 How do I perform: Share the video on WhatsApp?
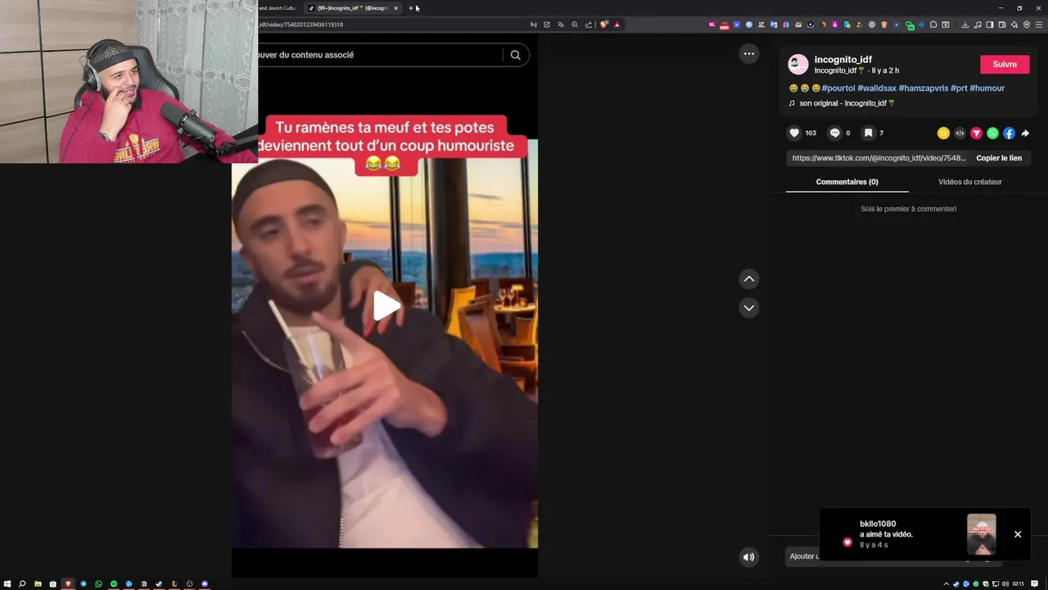click(x=992, y=133)
